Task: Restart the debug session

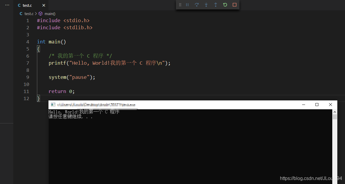Action: pyautogui.click(x=225, y=5)
